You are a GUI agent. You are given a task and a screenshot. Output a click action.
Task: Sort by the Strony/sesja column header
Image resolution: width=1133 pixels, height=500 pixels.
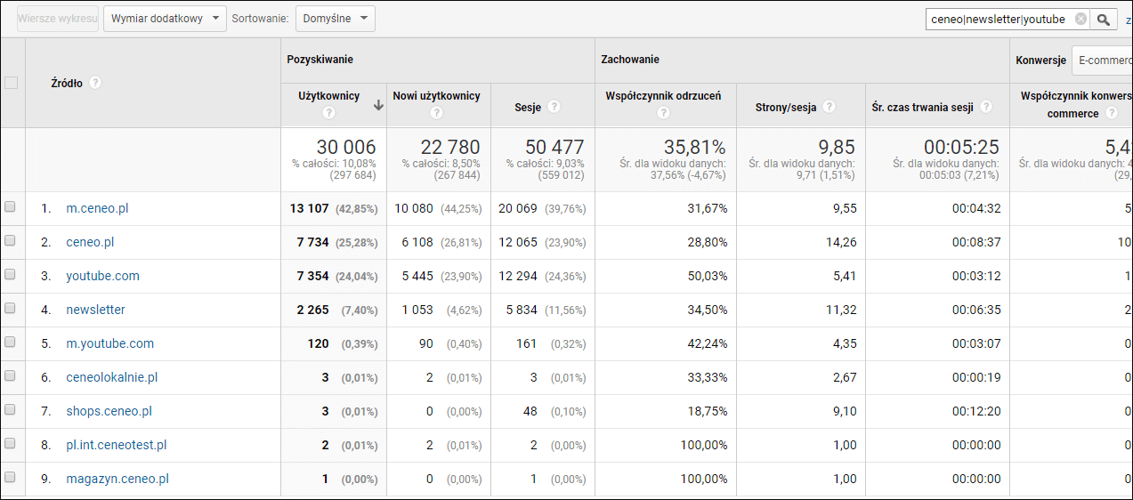point(787,107)
